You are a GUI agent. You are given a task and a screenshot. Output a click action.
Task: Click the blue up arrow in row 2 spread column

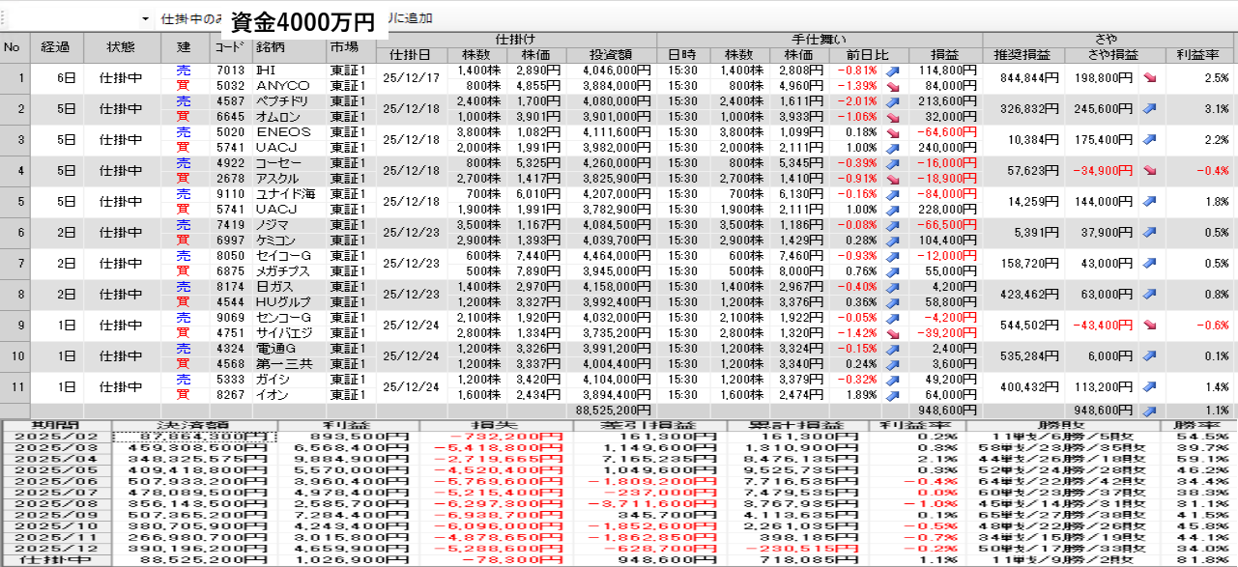[1150, 109]
